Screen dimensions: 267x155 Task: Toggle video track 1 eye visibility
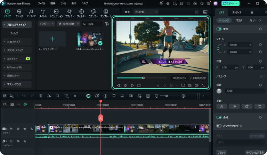point(25,129)
